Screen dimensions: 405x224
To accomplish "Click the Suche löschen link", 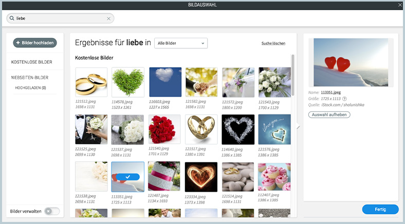I will (x=273, y=43).
